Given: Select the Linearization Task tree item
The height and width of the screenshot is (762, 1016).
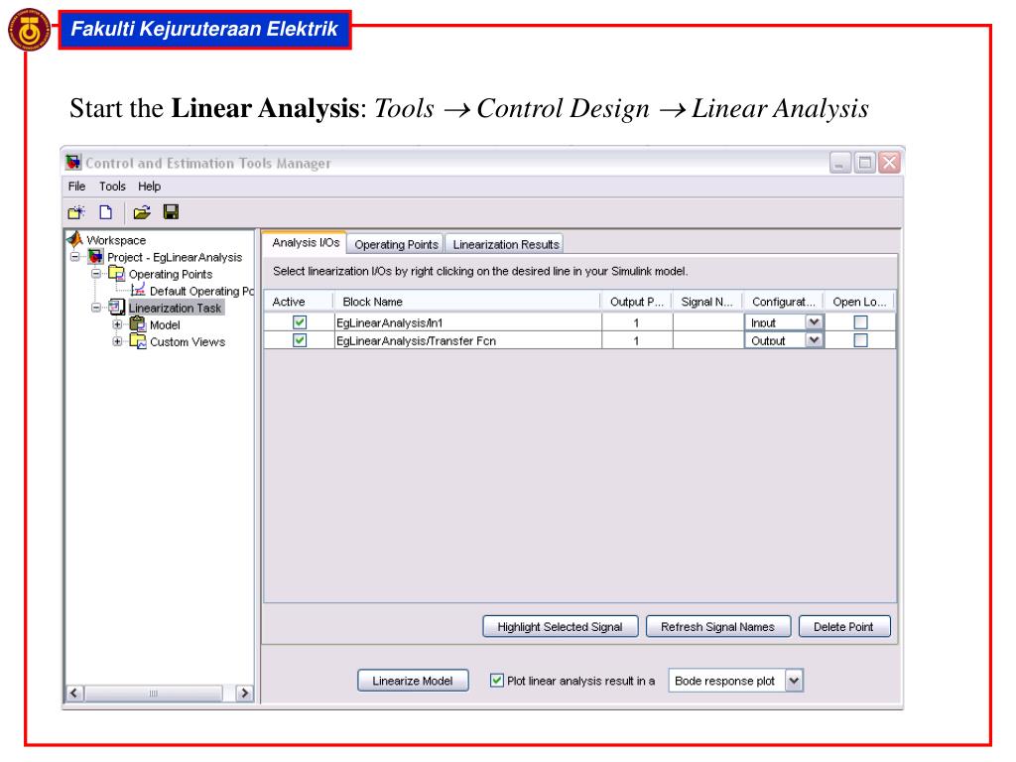Looking at the screenshot, I should (x=175, y=308).
